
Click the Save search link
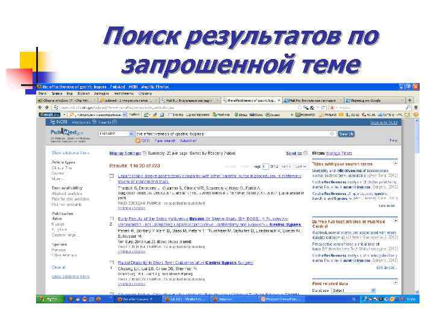click(165, 141)
